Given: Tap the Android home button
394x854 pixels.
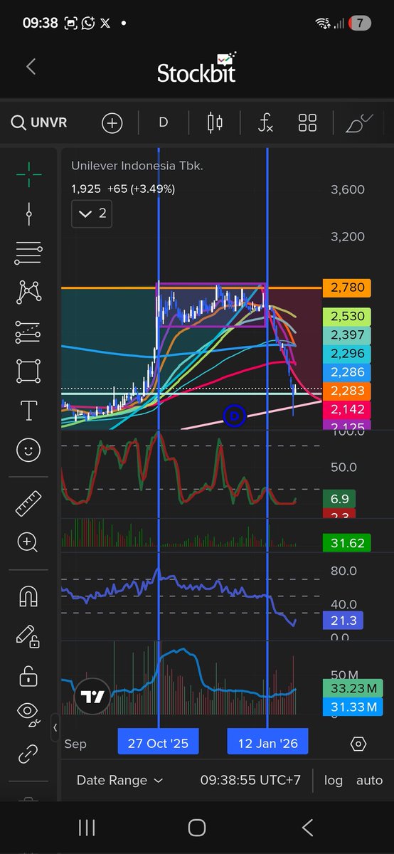Looking at the screenshot, I should [197, 827].
